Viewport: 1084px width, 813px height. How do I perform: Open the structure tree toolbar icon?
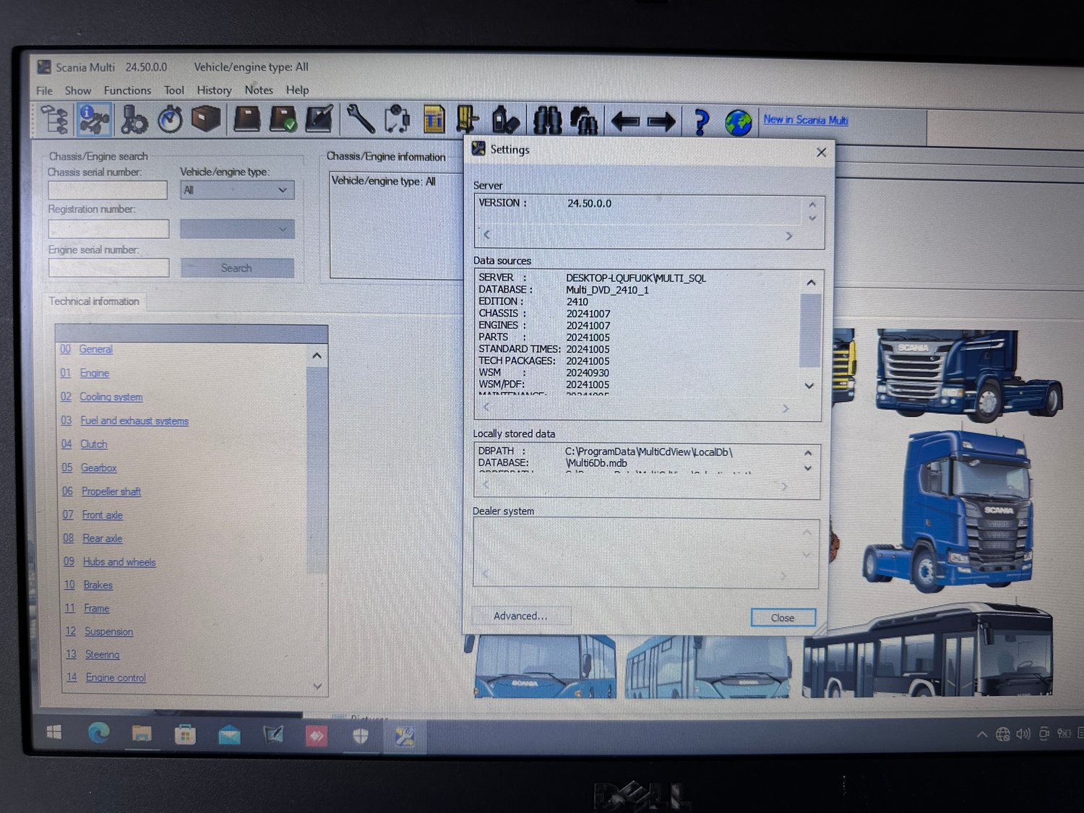[54, 119]
